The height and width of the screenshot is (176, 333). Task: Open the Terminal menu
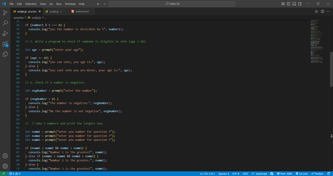(x=70, y=4)
